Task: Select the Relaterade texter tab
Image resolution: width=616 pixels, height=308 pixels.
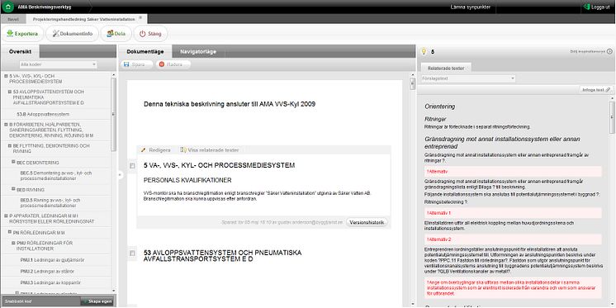Action: click(446, 68)
